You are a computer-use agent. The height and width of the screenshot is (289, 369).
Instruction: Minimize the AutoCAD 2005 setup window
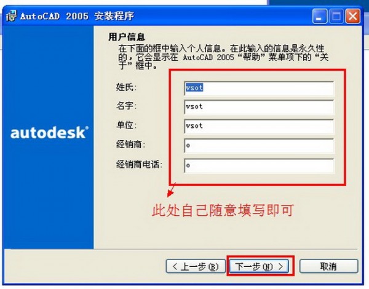(320, 16)
